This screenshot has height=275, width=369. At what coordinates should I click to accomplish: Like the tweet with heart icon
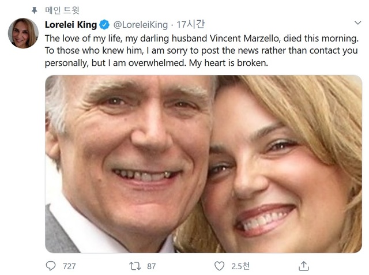pos(219,266)
